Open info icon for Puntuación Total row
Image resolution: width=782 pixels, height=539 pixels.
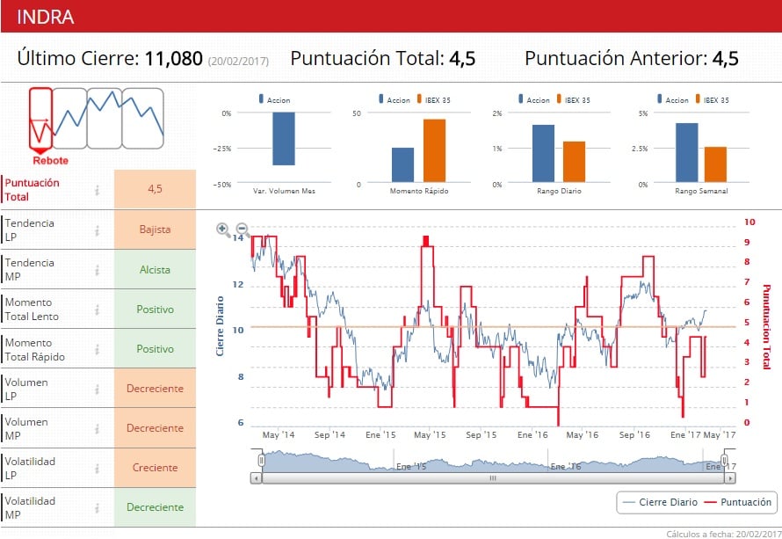98,190
